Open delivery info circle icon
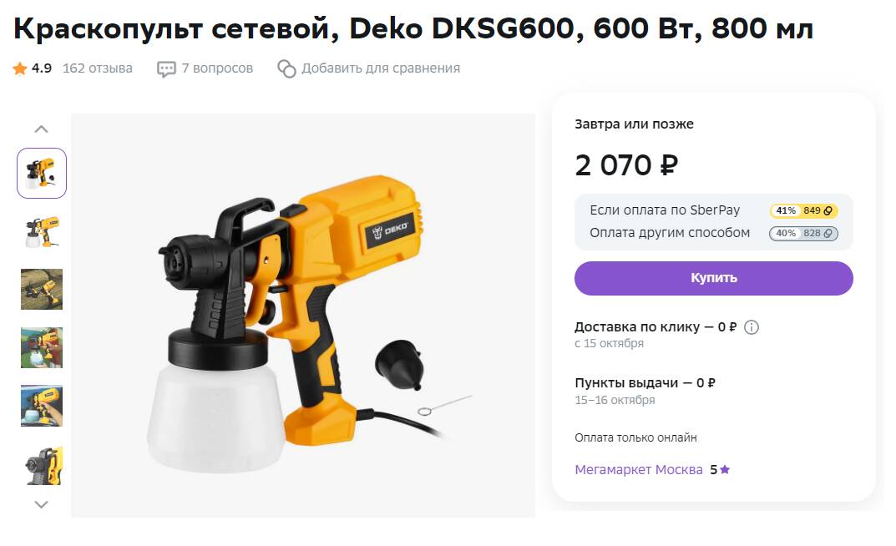Image resolution: width=896 pixels, height=546 pixels. coord(752,327)
